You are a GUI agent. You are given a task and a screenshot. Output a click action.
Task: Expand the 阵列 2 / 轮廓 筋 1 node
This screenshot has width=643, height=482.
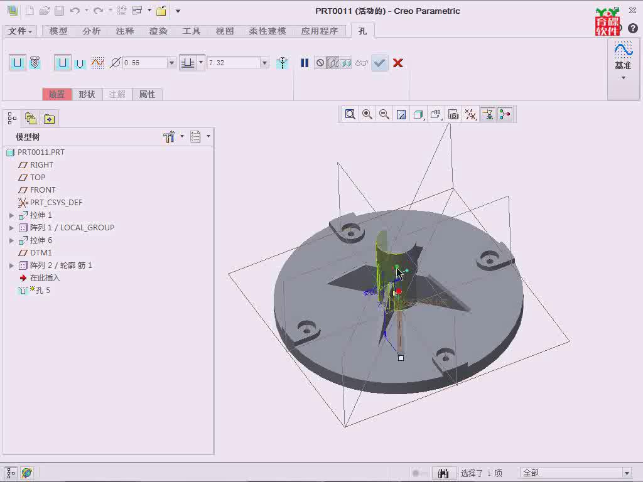click(11, 265)
